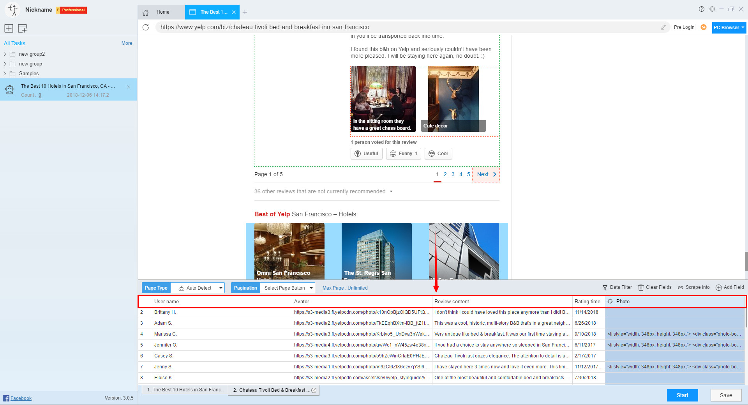Close the Chateau Tivoli bottom tab
Viewport: 748px width, 405px height.
point(314,390)
